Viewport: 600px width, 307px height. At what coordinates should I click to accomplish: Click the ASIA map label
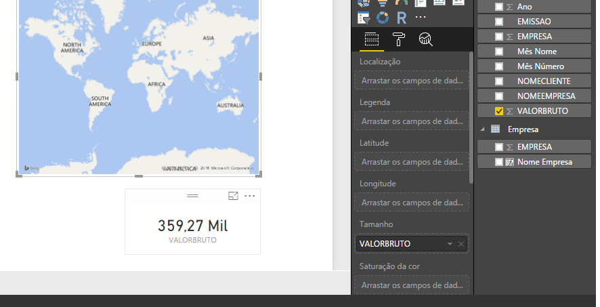coord(209,38)
